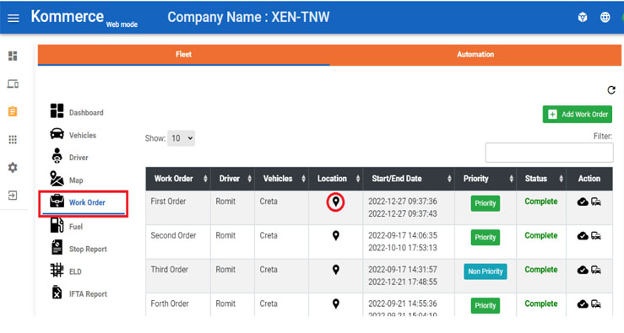
Task: Open Vehicles in the fleet menu
Action: coord(73,135)
